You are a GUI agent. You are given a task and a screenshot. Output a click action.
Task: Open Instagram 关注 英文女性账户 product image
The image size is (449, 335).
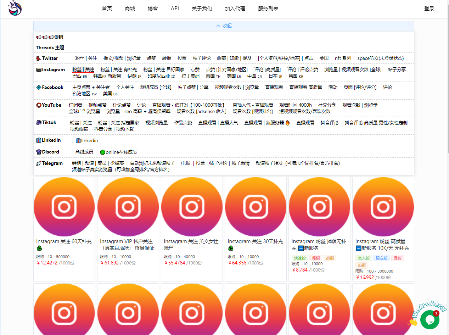(x=192, y=206)
